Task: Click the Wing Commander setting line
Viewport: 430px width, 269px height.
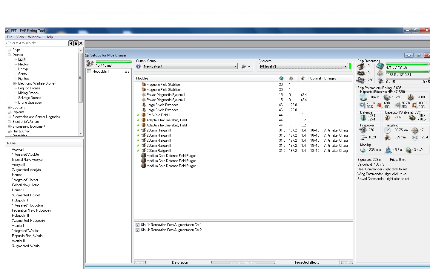Action: click(383, 174)
